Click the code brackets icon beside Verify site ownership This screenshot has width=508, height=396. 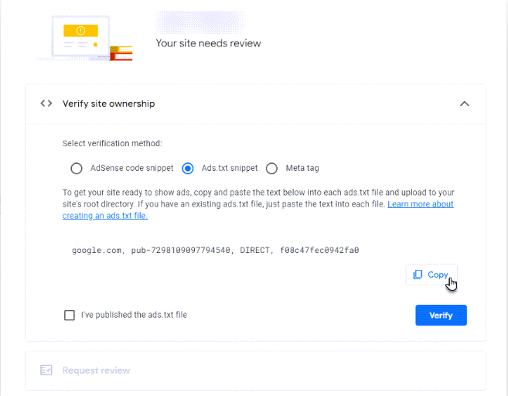click(46, 104)
